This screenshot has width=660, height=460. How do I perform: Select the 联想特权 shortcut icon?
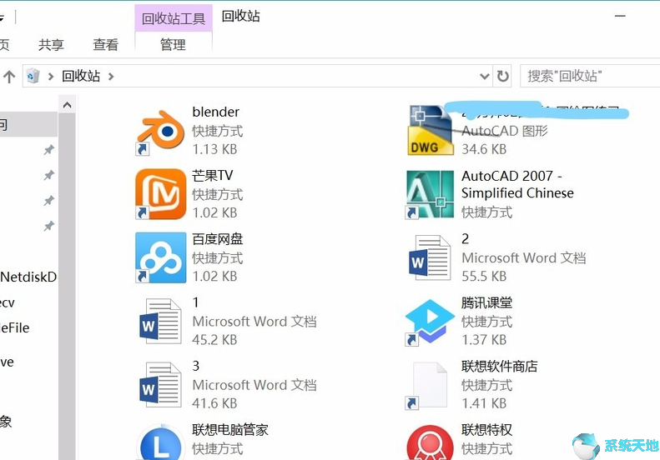click(430, 442)
